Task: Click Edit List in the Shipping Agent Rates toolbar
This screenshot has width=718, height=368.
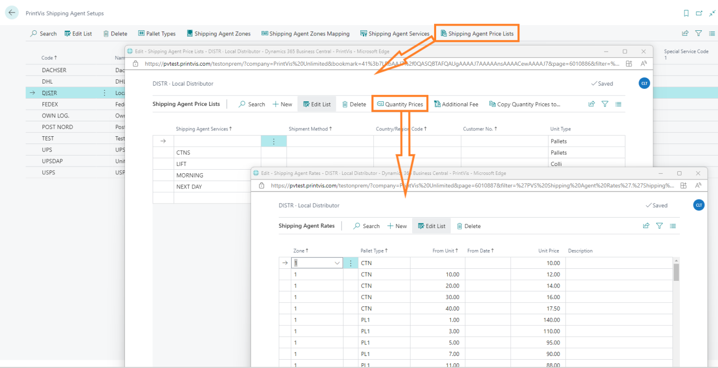Action: click(x=431, y=226)
